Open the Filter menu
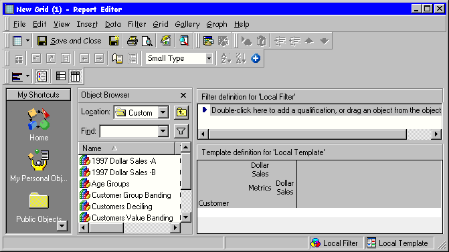449x252 pixels. coord(137,24)
